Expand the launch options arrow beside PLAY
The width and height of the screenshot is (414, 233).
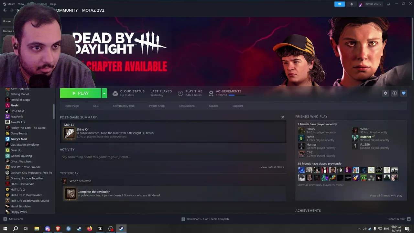point(104,93)
